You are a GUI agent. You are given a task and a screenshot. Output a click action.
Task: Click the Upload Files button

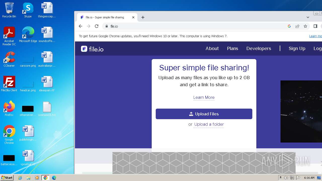(204, 114)
